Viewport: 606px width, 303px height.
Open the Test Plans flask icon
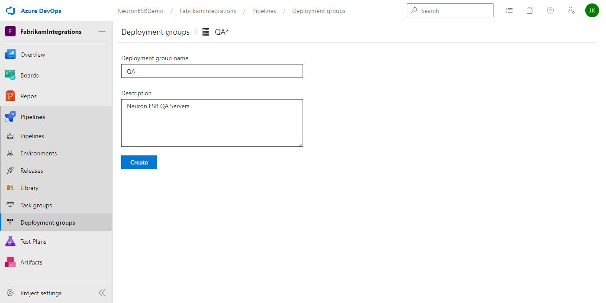pyautogui.click(x=10, y=242)
